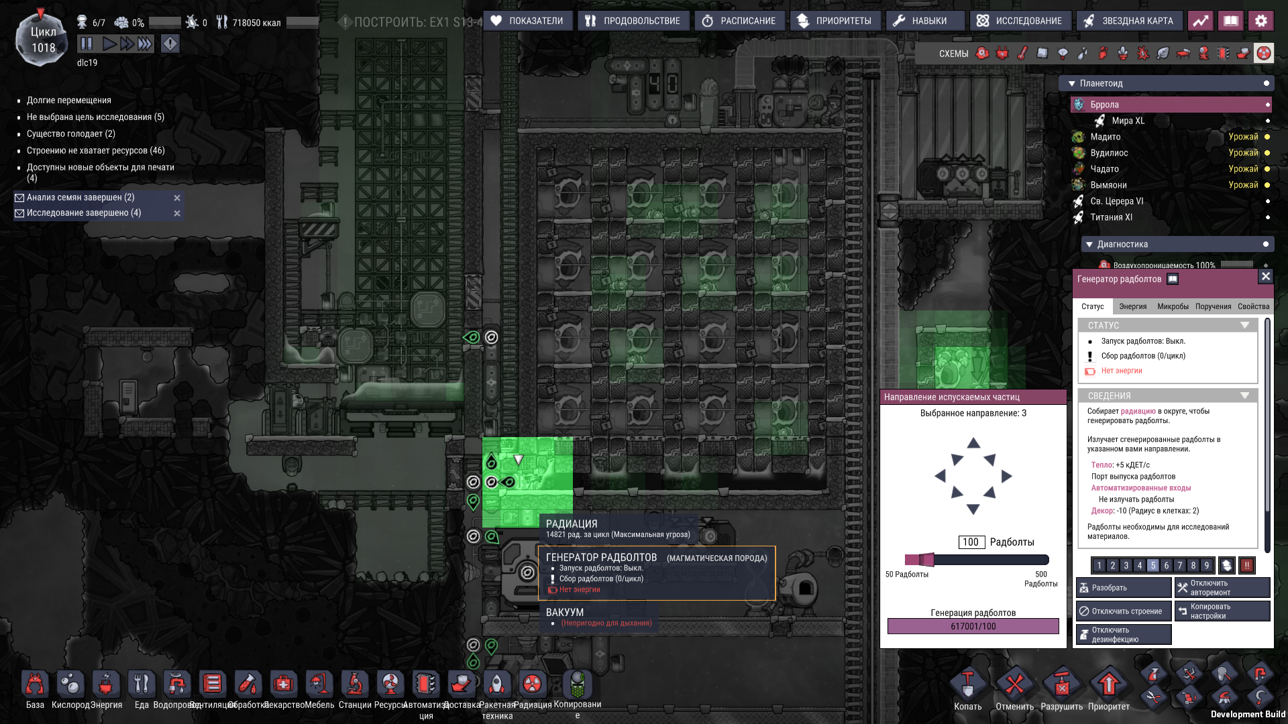Open the Автоматизация build category
The height and width of the screenshot is (724, 1288).
click(426, 684)
